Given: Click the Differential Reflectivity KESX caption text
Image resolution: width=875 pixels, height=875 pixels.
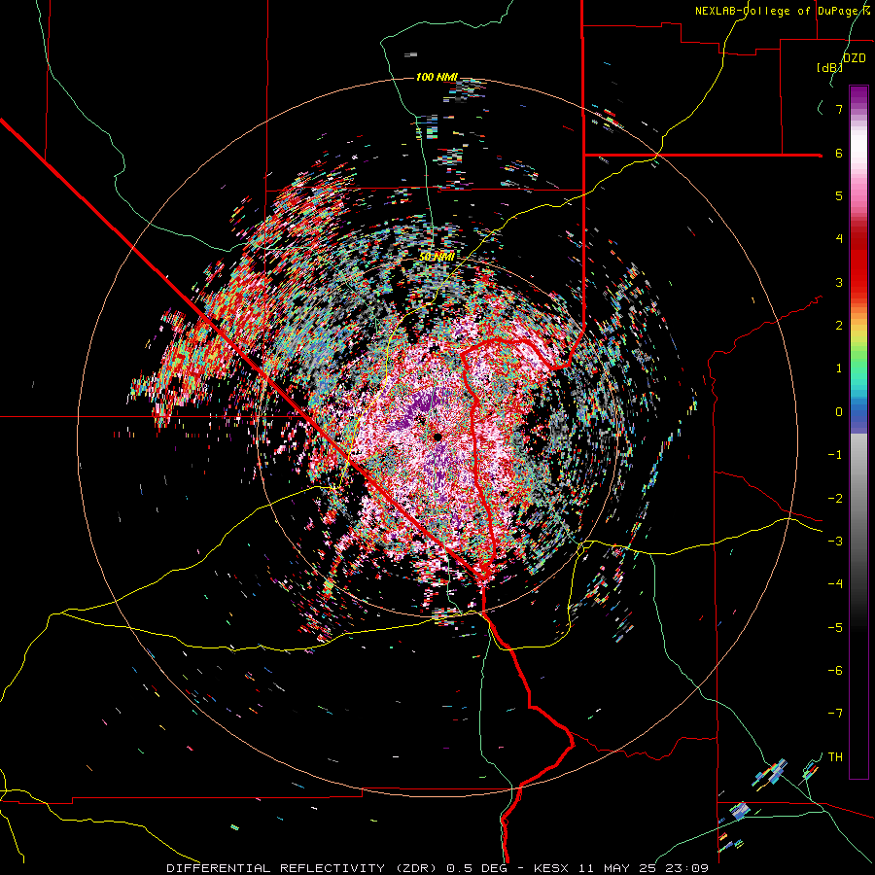Looking at the screenshot, I should [437, 868].
